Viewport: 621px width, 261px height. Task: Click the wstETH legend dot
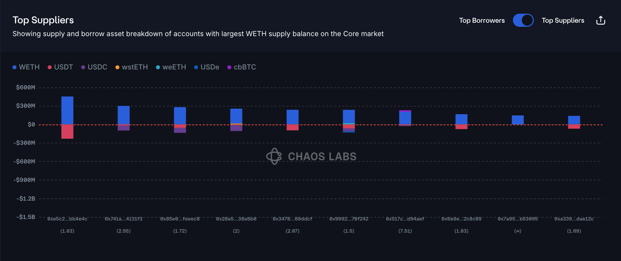pos(117,67)
